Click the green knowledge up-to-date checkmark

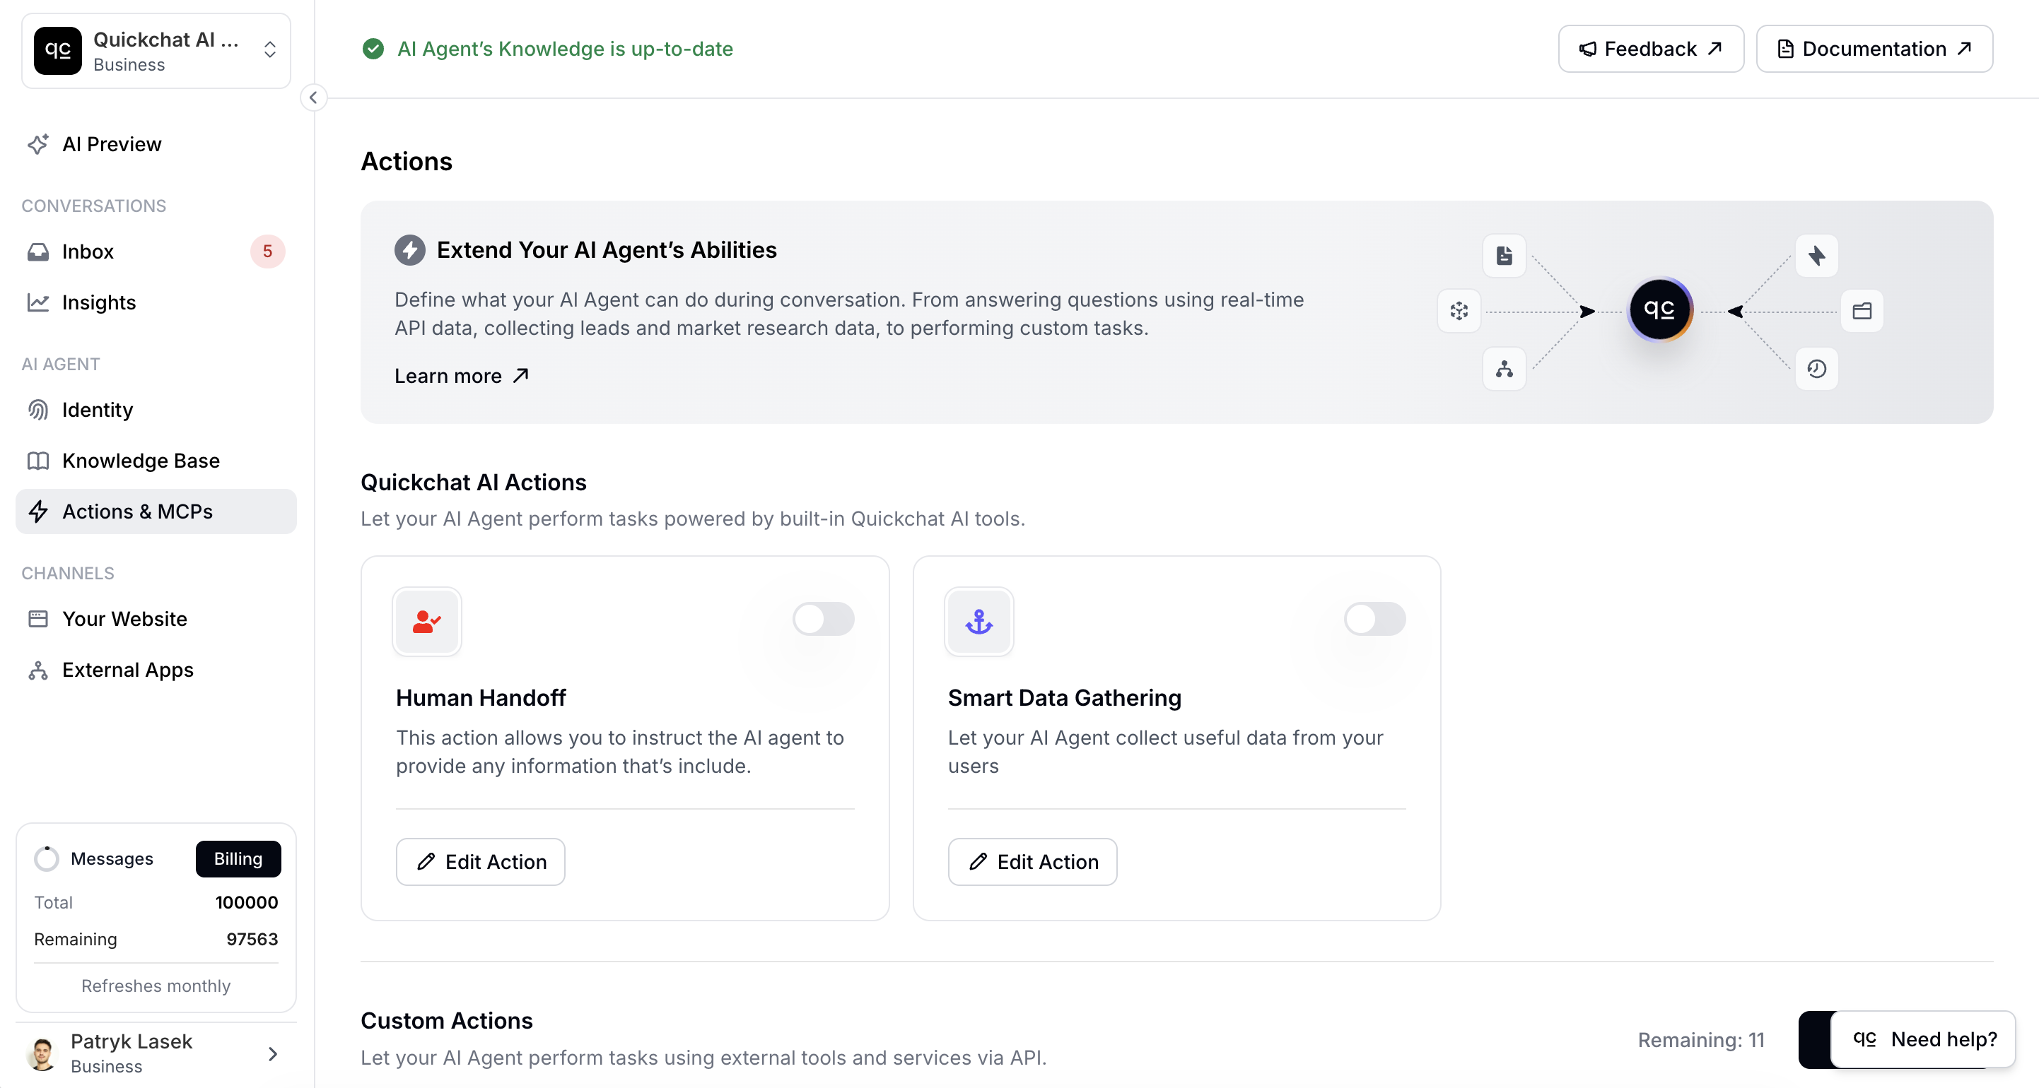[x=373, y=49]
